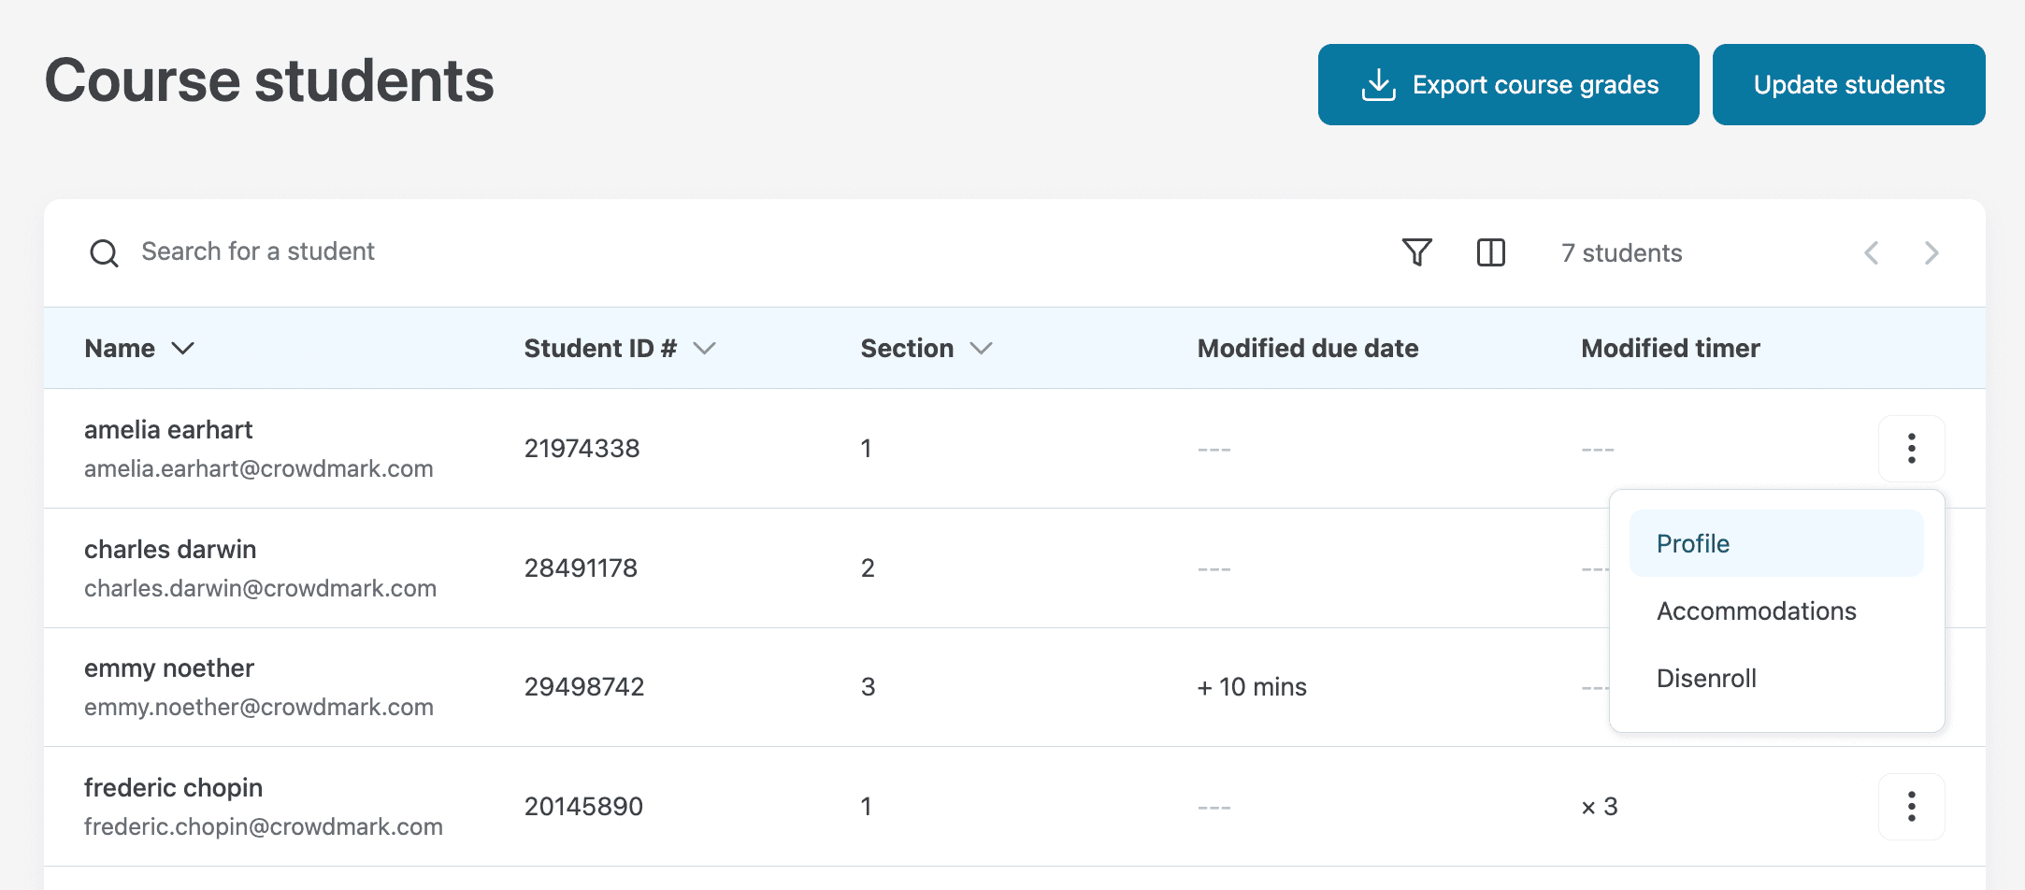Sort by Student ID # chevron

pos(704,348)
